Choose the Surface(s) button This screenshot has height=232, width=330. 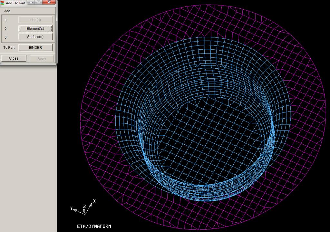[x=35, y=37]
